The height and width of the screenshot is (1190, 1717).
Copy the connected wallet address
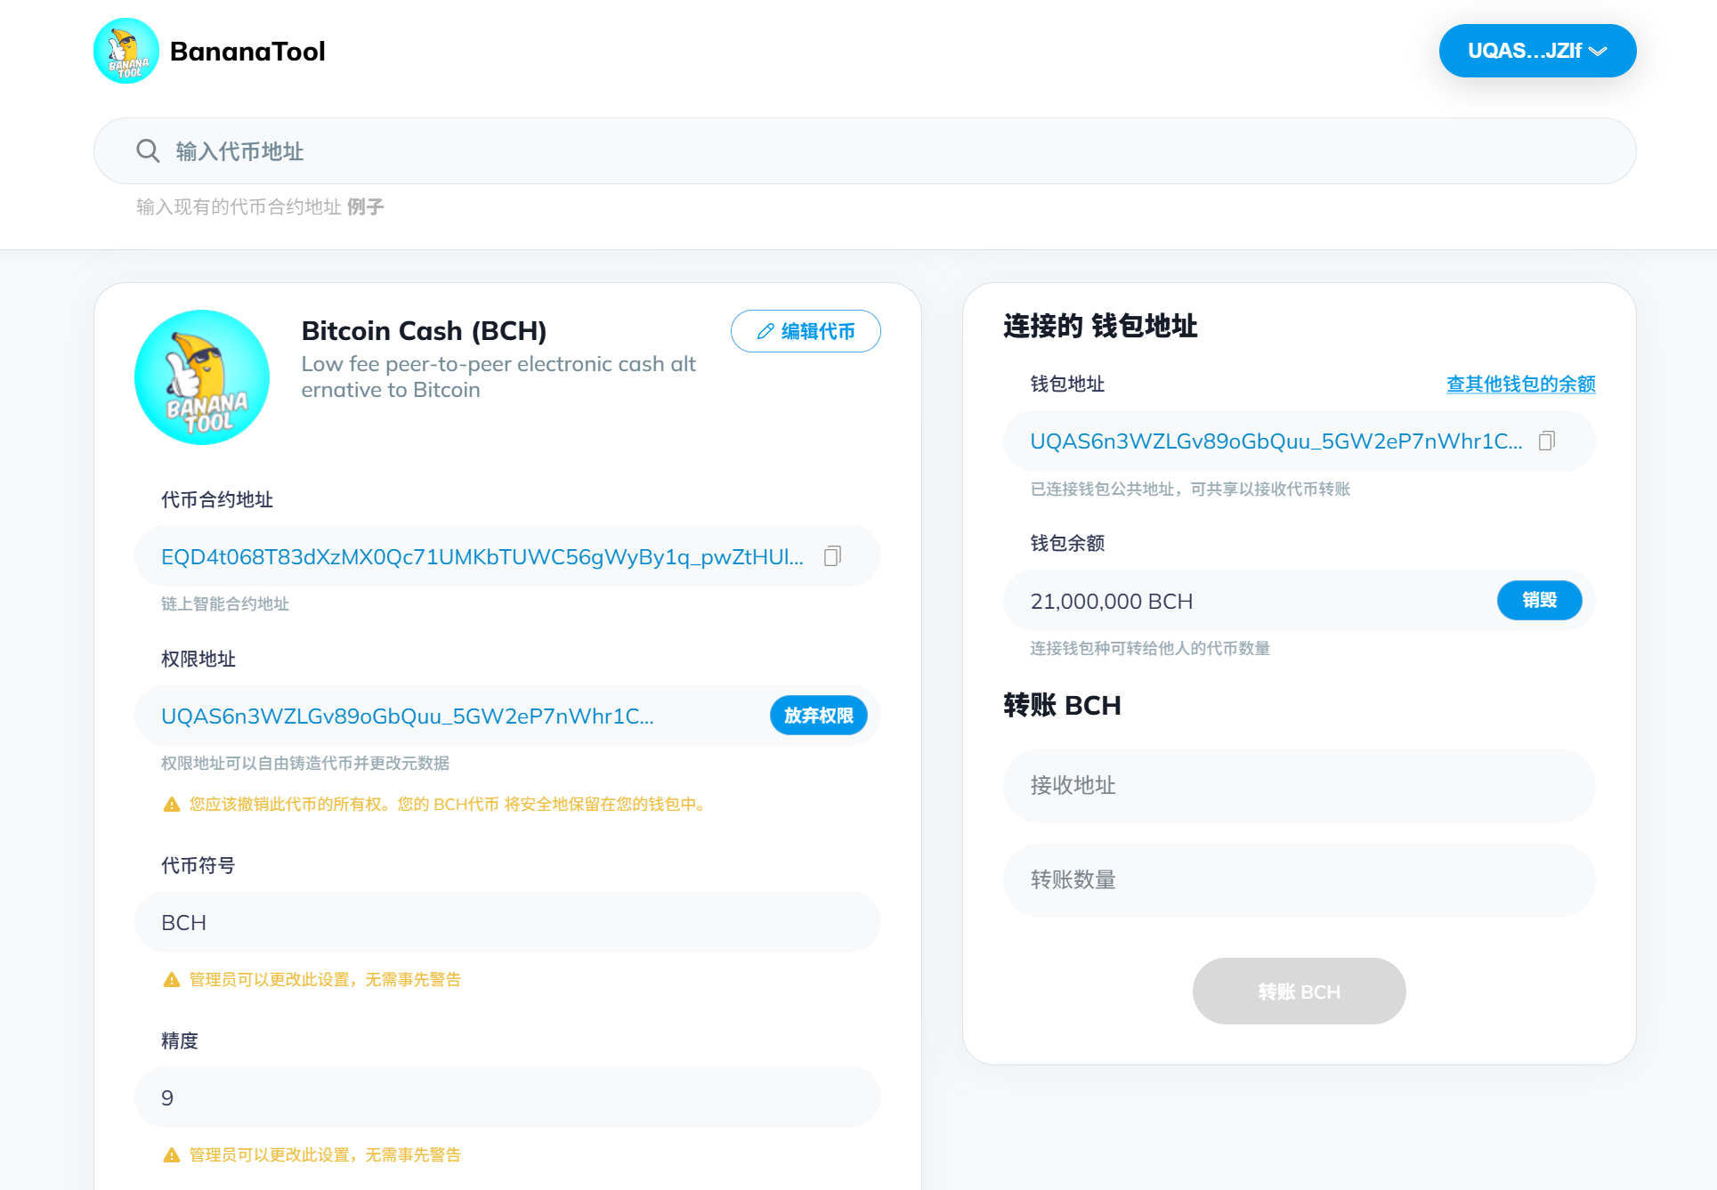1547,441
